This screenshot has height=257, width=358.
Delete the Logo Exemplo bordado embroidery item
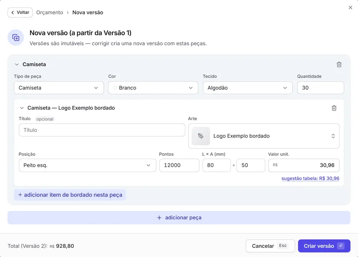click(334, 108)
